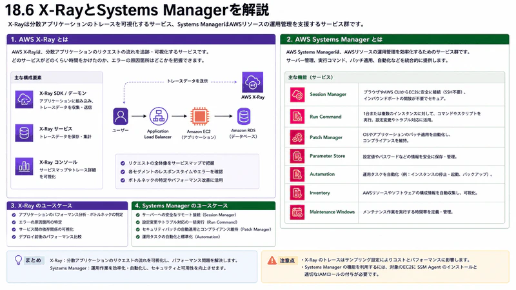Click the check mark beside アプリケーションのパフォーマンス分析

(14, 215)
